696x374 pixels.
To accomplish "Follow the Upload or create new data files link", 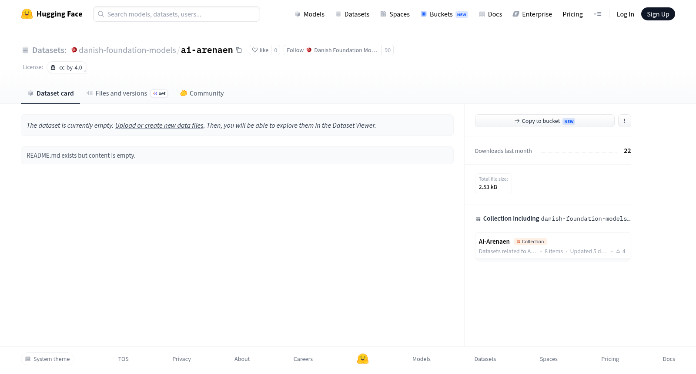I will [159, 125].
